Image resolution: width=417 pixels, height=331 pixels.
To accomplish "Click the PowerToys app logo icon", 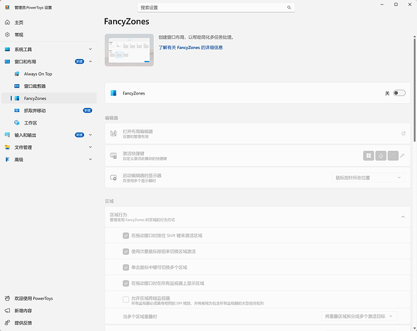I will tap(7, 7).
